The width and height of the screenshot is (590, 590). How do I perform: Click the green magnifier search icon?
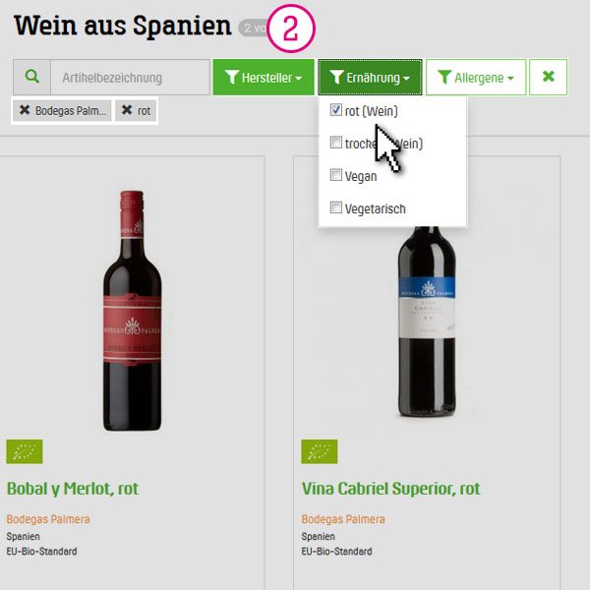[x=32, y=77]
